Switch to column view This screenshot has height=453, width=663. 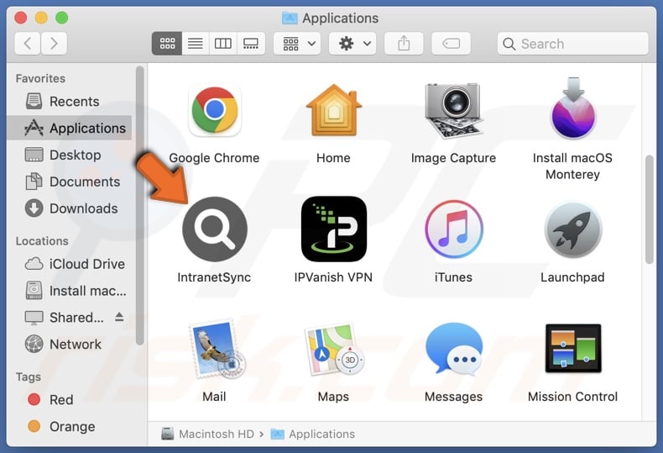[223, 43]
